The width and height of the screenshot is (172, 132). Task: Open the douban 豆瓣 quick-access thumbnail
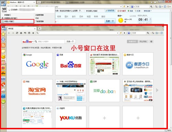[104, 91]
